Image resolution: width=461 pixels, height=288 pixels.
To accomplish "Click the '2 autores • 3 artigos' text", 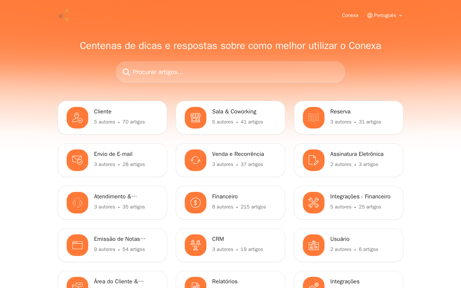I will coord(354,165).
